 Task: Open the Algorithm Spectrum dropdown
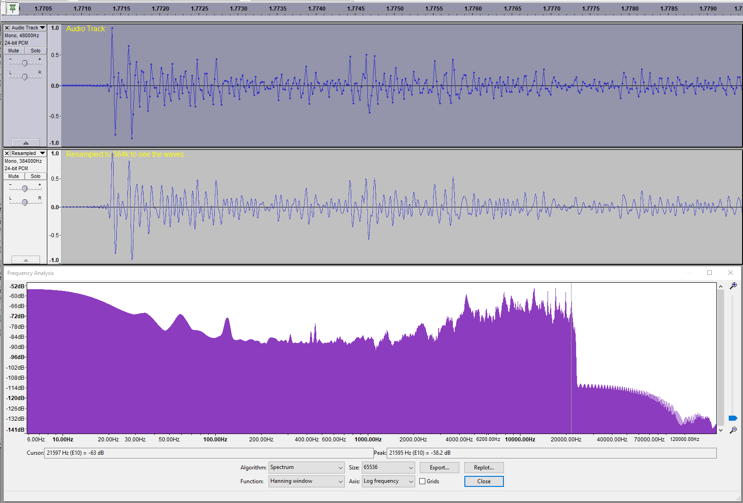[x=307, y=468]
